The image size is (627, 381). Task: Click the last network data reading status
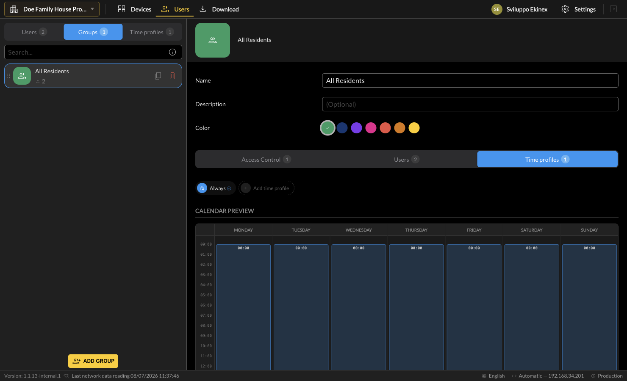(125, 376)
